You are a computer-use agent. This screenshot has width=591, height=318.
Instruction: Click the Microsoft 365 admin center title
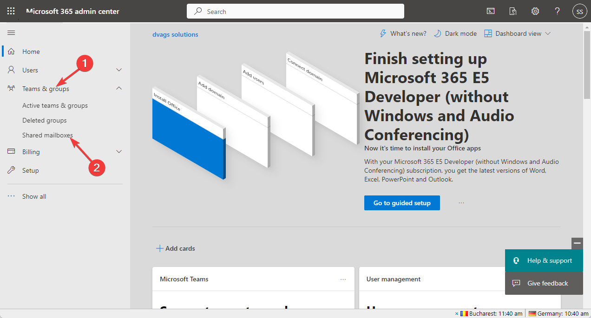coord(72,11)
